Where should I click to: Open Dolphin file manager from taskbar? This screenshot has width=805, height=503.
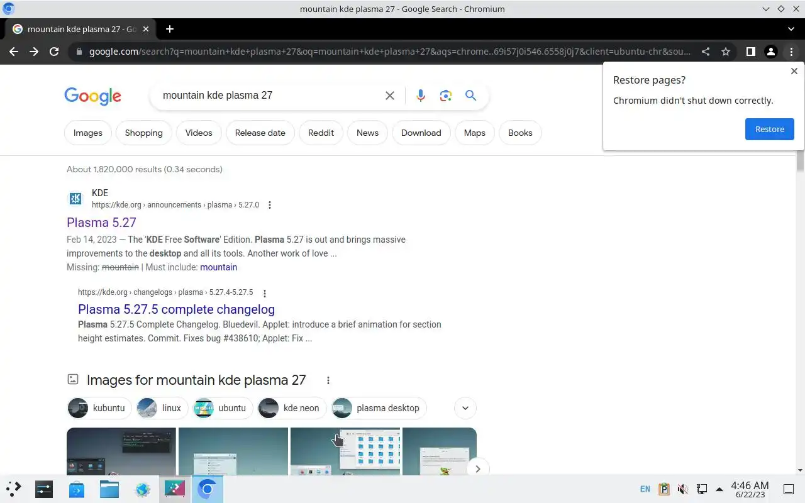[x=109, y=489]
